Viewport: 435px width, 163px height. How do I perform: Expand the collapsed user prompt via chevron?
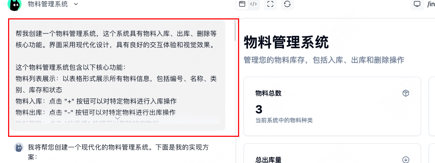click(x=118, y=118)
